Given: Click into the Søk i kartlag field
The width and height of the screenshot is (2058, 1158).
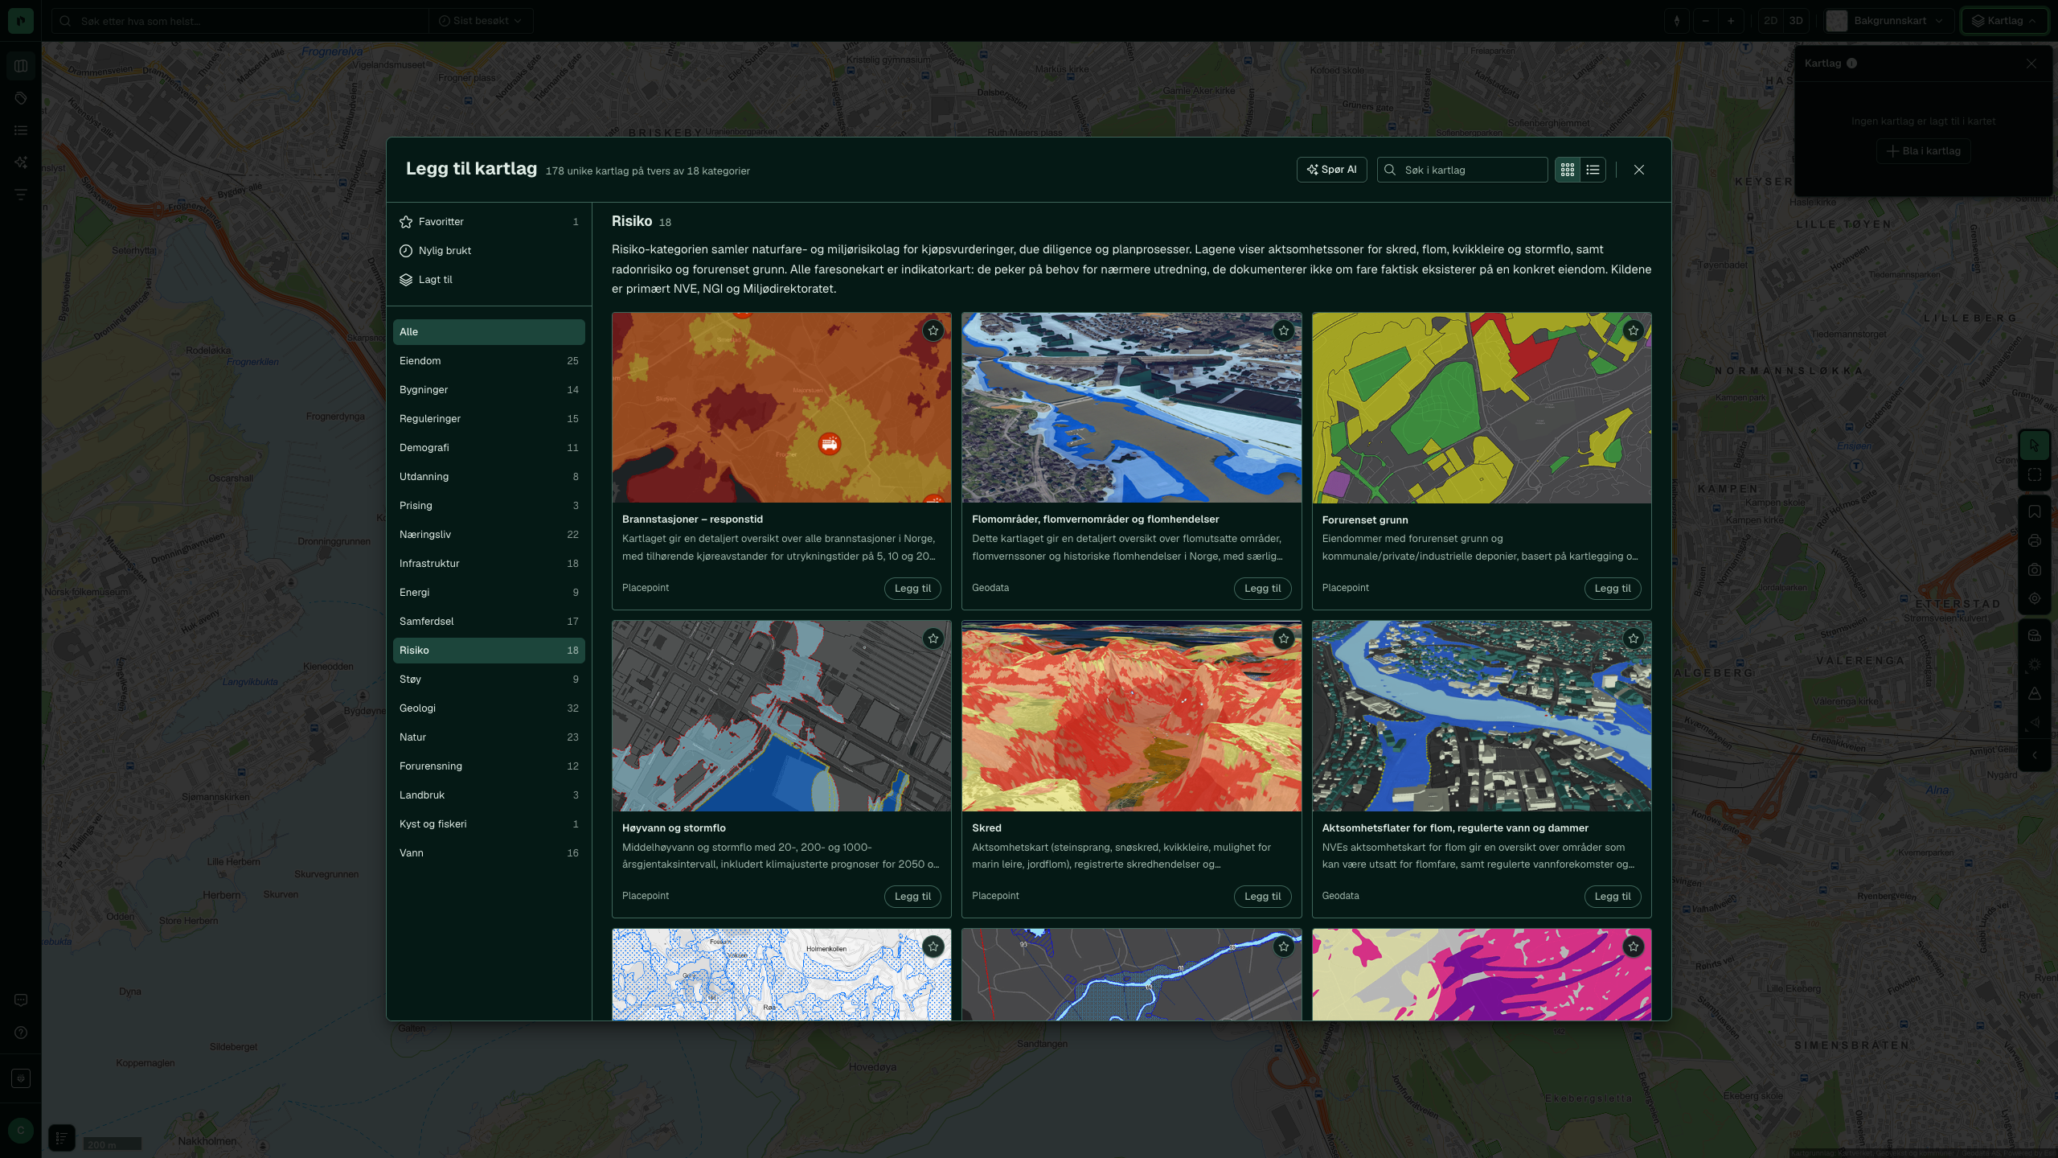Looking at the screenshot, I should (x=1462, y=170).
